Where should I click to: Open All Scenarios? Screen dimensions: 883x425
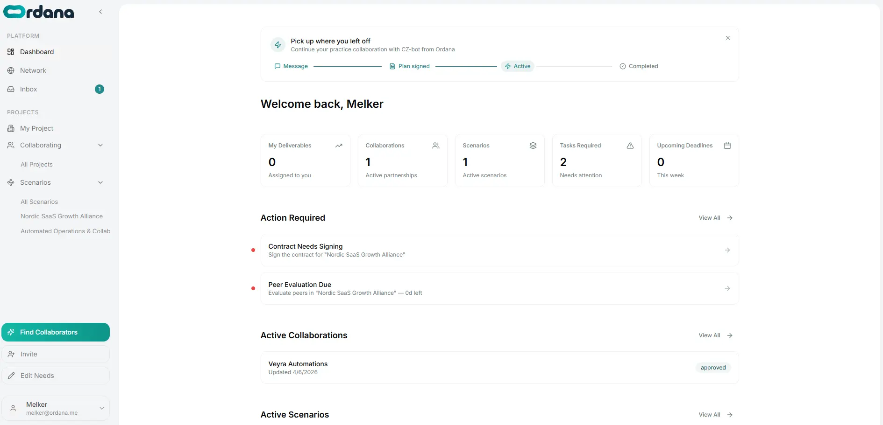coord(39,202)
